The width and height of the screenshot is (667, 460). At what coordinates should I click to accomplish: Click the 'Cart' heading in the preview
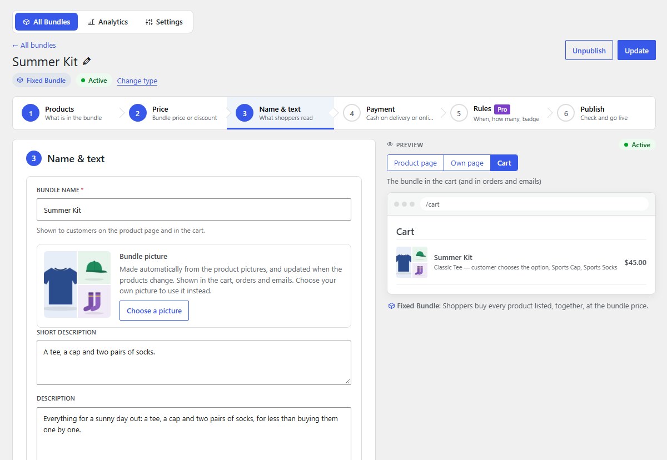click(405, 232)
